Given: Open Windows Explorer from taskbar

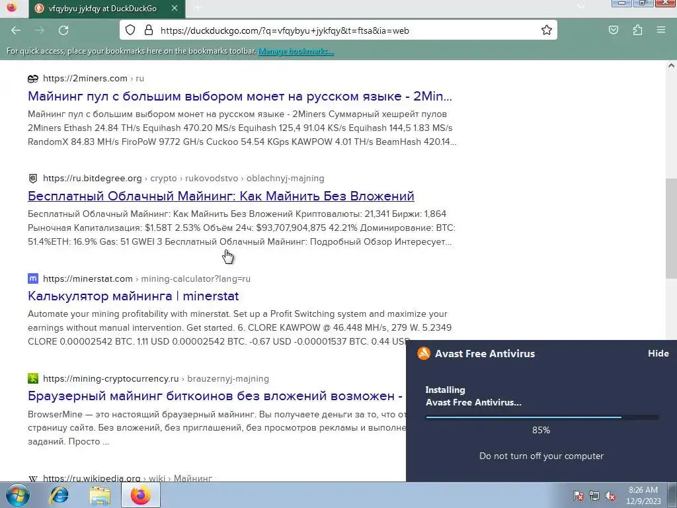Looking at the screenshot, I should [x=100, y=495].
